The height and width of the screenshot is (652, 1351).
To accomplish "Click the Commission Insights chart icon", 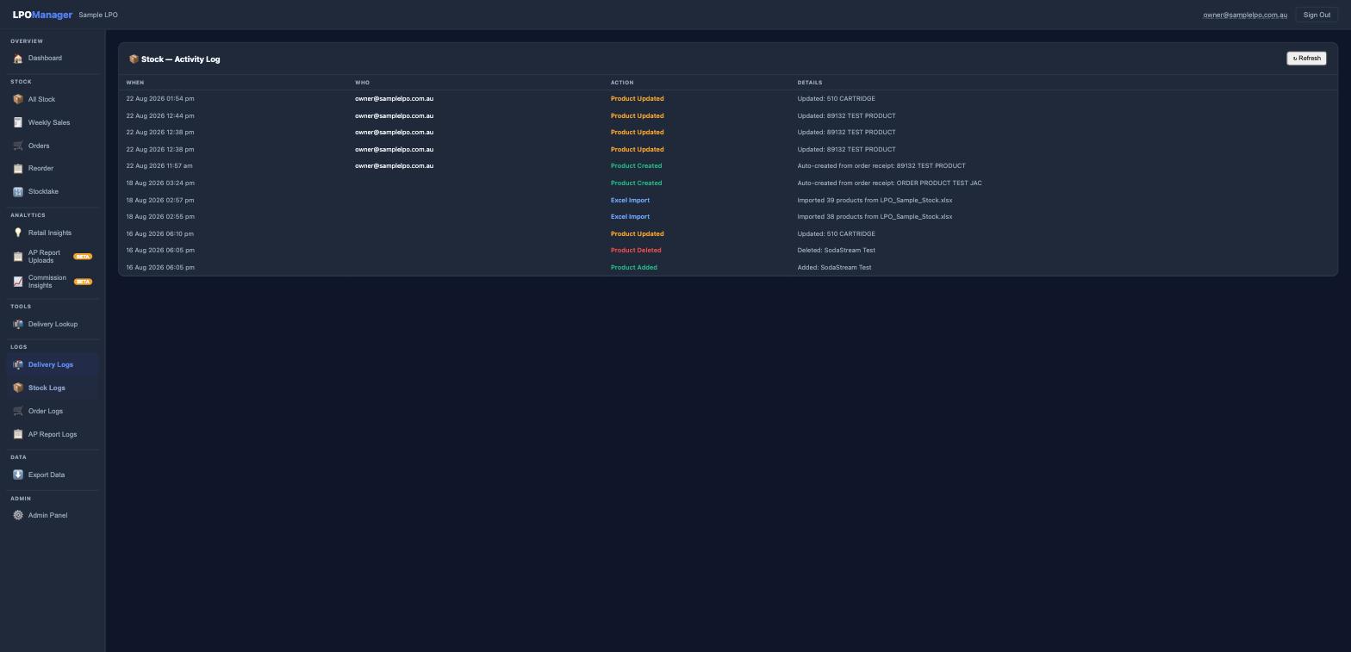I will point(18,282).
